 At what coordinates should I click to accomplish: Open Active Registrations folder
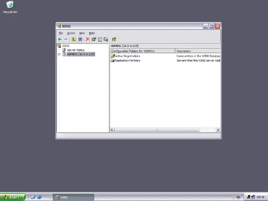click(127, 56)
